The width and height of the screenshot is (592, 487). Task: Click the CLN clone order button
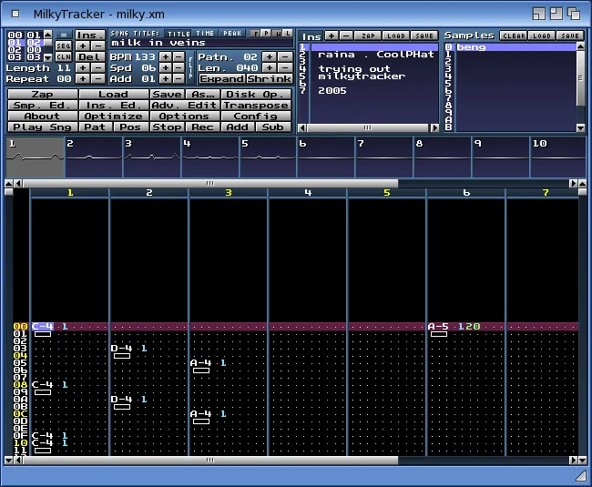[63, 56]
